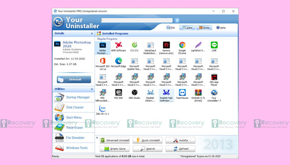
Task: Open the Tools menu
Action: [x=204, y=28]
